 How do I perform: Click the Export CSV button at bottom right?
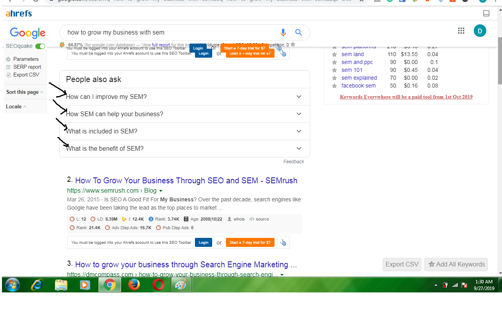(x=402, y=265)
